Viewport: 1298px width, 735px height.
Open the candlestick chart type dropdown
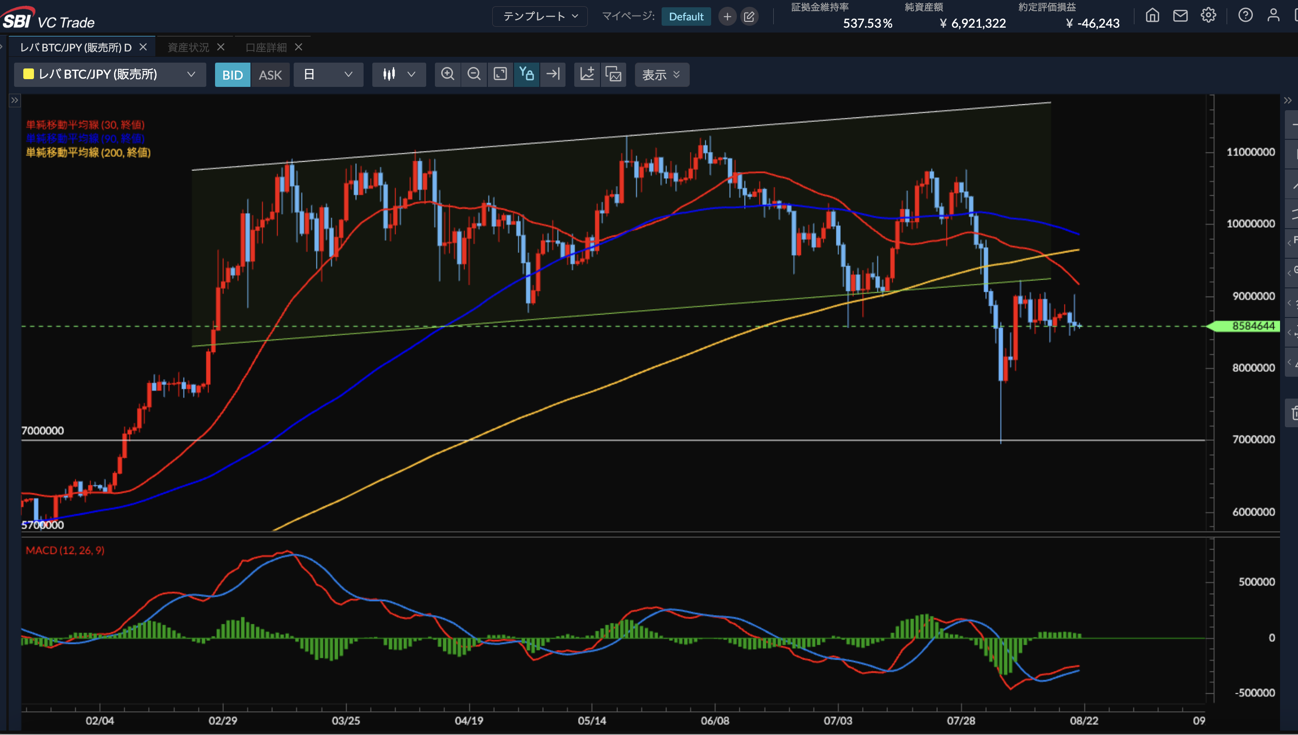tap(399, 74)
